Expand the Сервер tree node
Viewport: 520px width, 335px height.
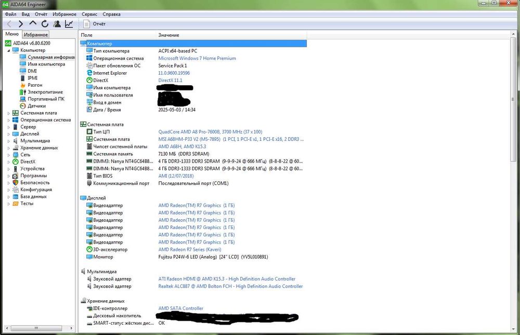(9, 127)
